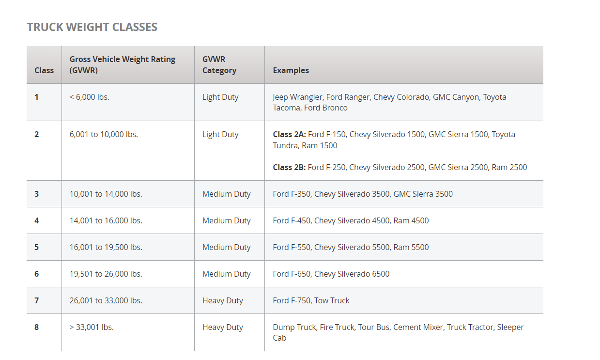Image resolution: width=600 pixels, height=360 pixels.
Task: Select the Ford F-350 examples cell
Action: (x=363, y=194)
